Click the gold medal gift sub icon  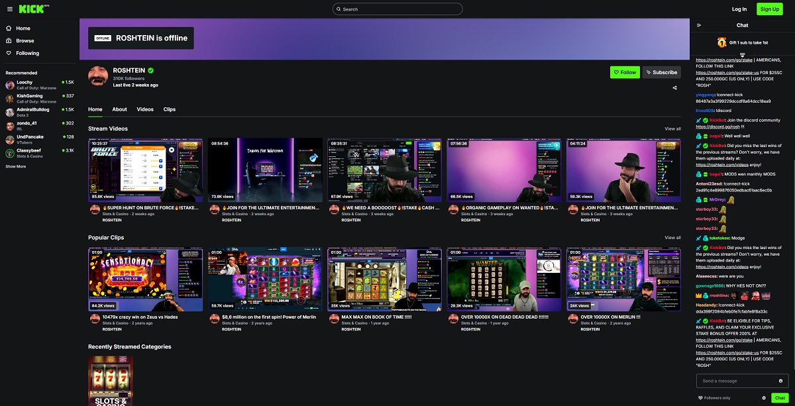pyautogui.click(x=721, y=42)
